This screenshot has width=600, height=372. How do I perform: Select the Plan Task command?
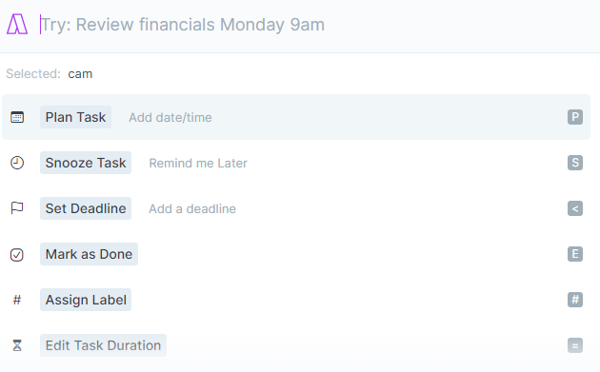coord(296,117)
